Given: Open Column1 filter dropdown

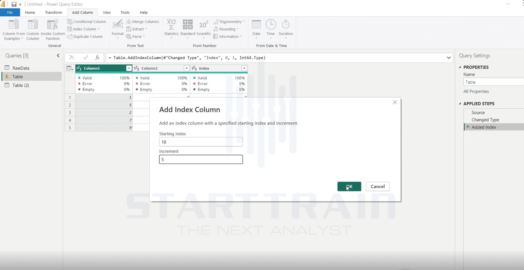Looking at the screenshot, I should pyautogui.click(x=129, y=68).
